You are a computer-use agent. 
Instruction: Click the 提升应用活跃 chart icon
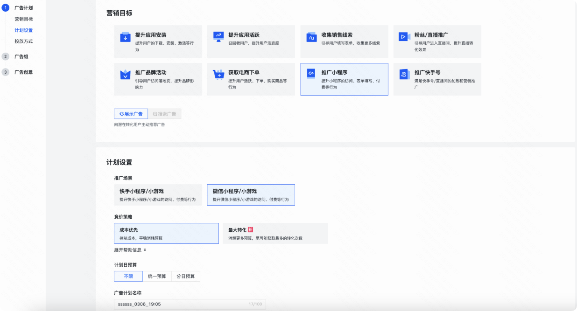coord(218,37)
